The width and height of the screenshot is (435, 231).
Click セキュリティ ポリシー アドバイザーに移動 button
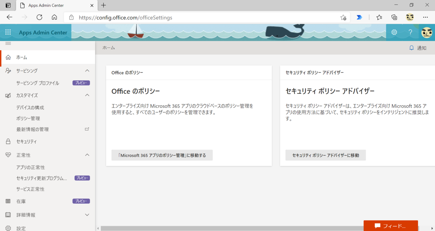pos(326,155)
